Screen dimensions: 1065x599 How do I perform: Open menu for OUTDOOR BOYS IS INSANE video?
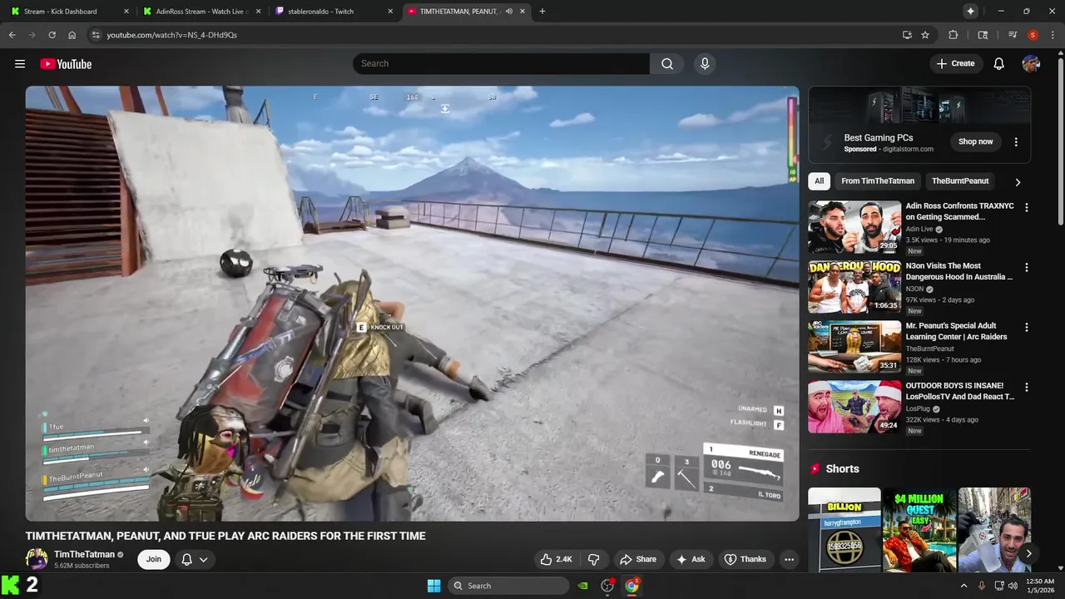[1026, 388]
